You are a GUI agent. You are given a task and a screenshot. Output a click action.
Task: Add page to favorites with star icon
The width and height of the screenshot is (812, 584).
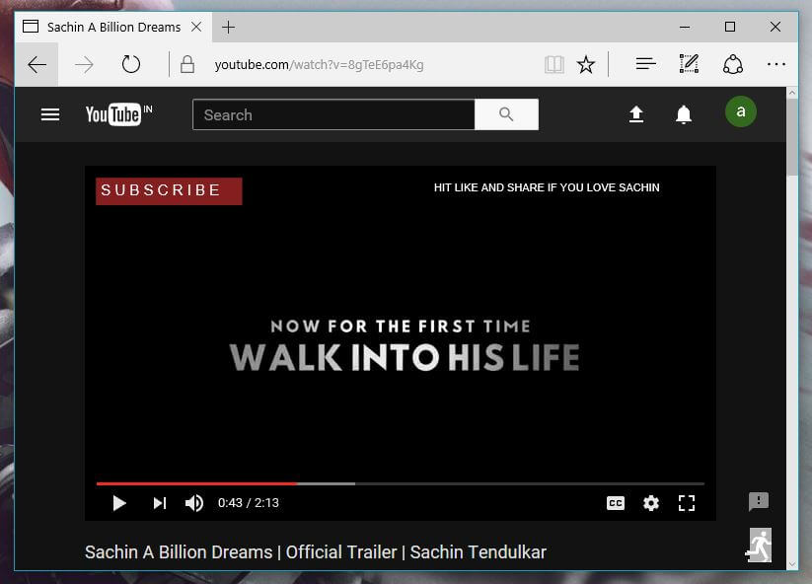click(x=586, y=65)
